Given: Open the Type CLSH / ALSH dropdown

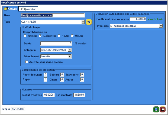Looking at the screenshot, I should (83, 22).
